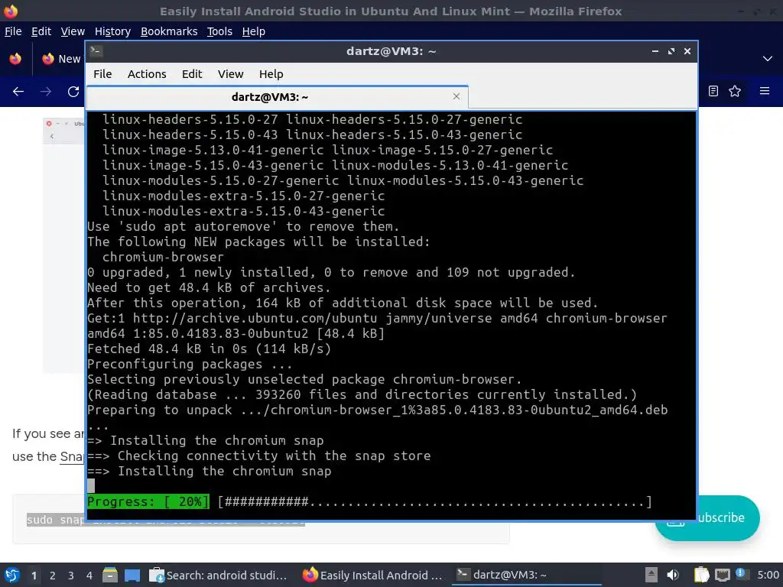Click the network tray icon
783x587 pixels.
pos(722,575)
